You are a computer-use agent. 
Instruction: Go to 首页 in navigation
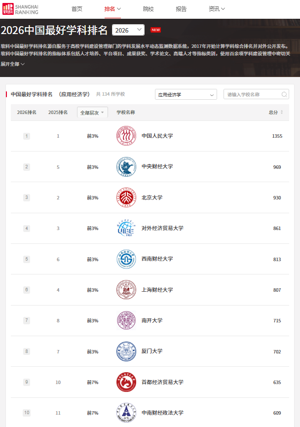pos(77,9)
